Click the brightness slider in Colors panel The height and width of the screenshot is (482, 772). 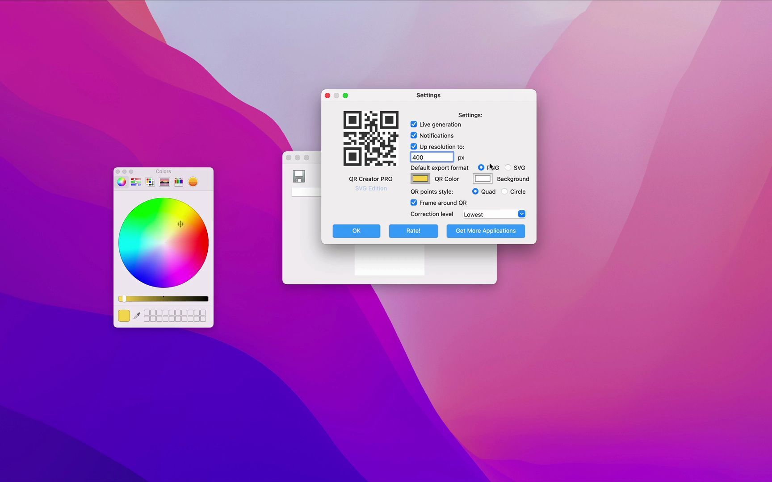coord(164,299)
